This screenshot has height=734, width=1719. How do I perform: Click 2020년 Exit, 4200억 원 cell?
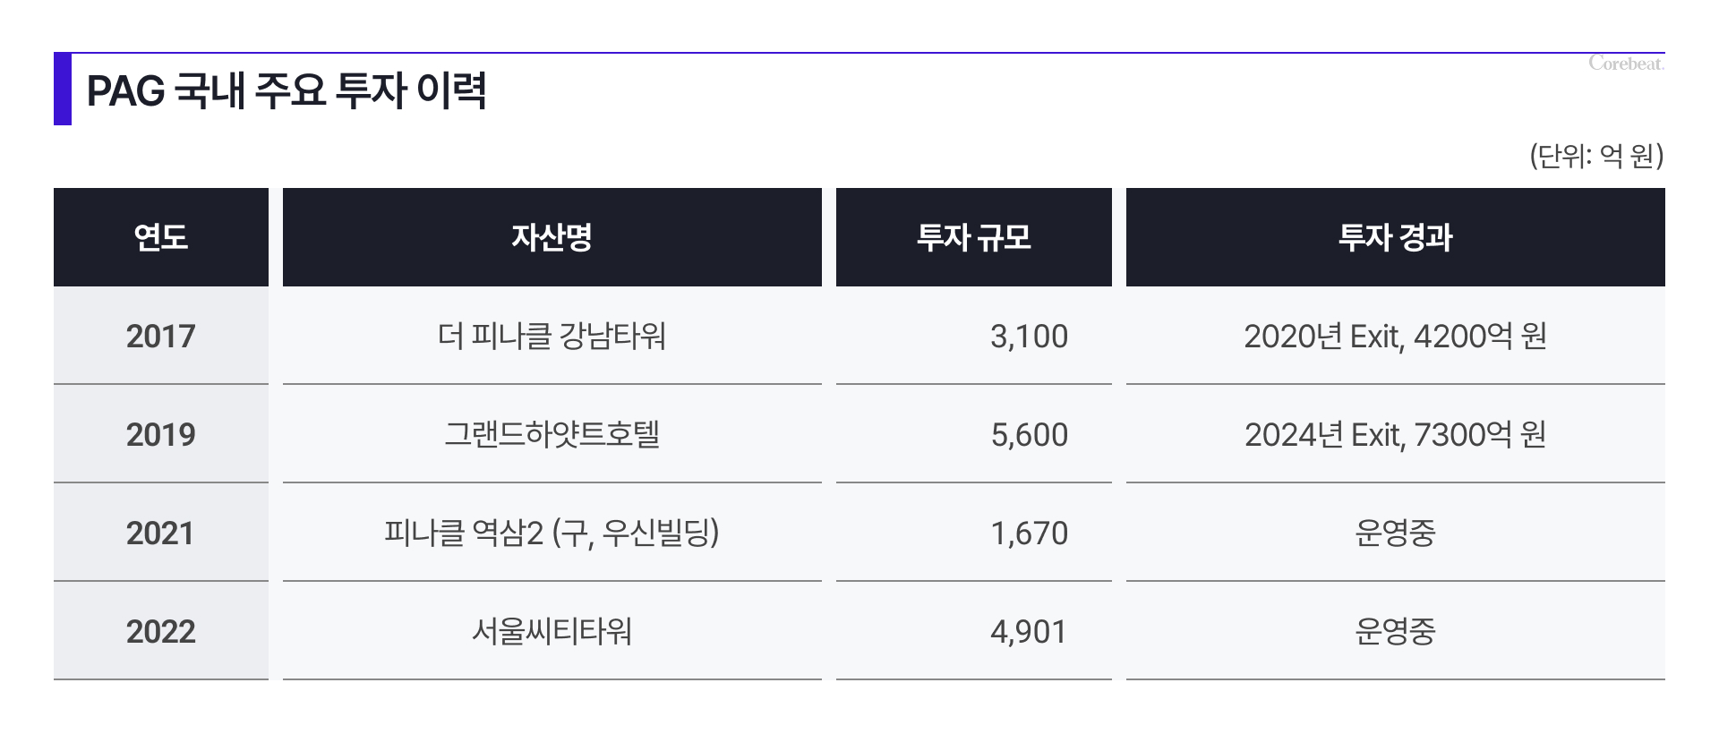coord(1396,336)
